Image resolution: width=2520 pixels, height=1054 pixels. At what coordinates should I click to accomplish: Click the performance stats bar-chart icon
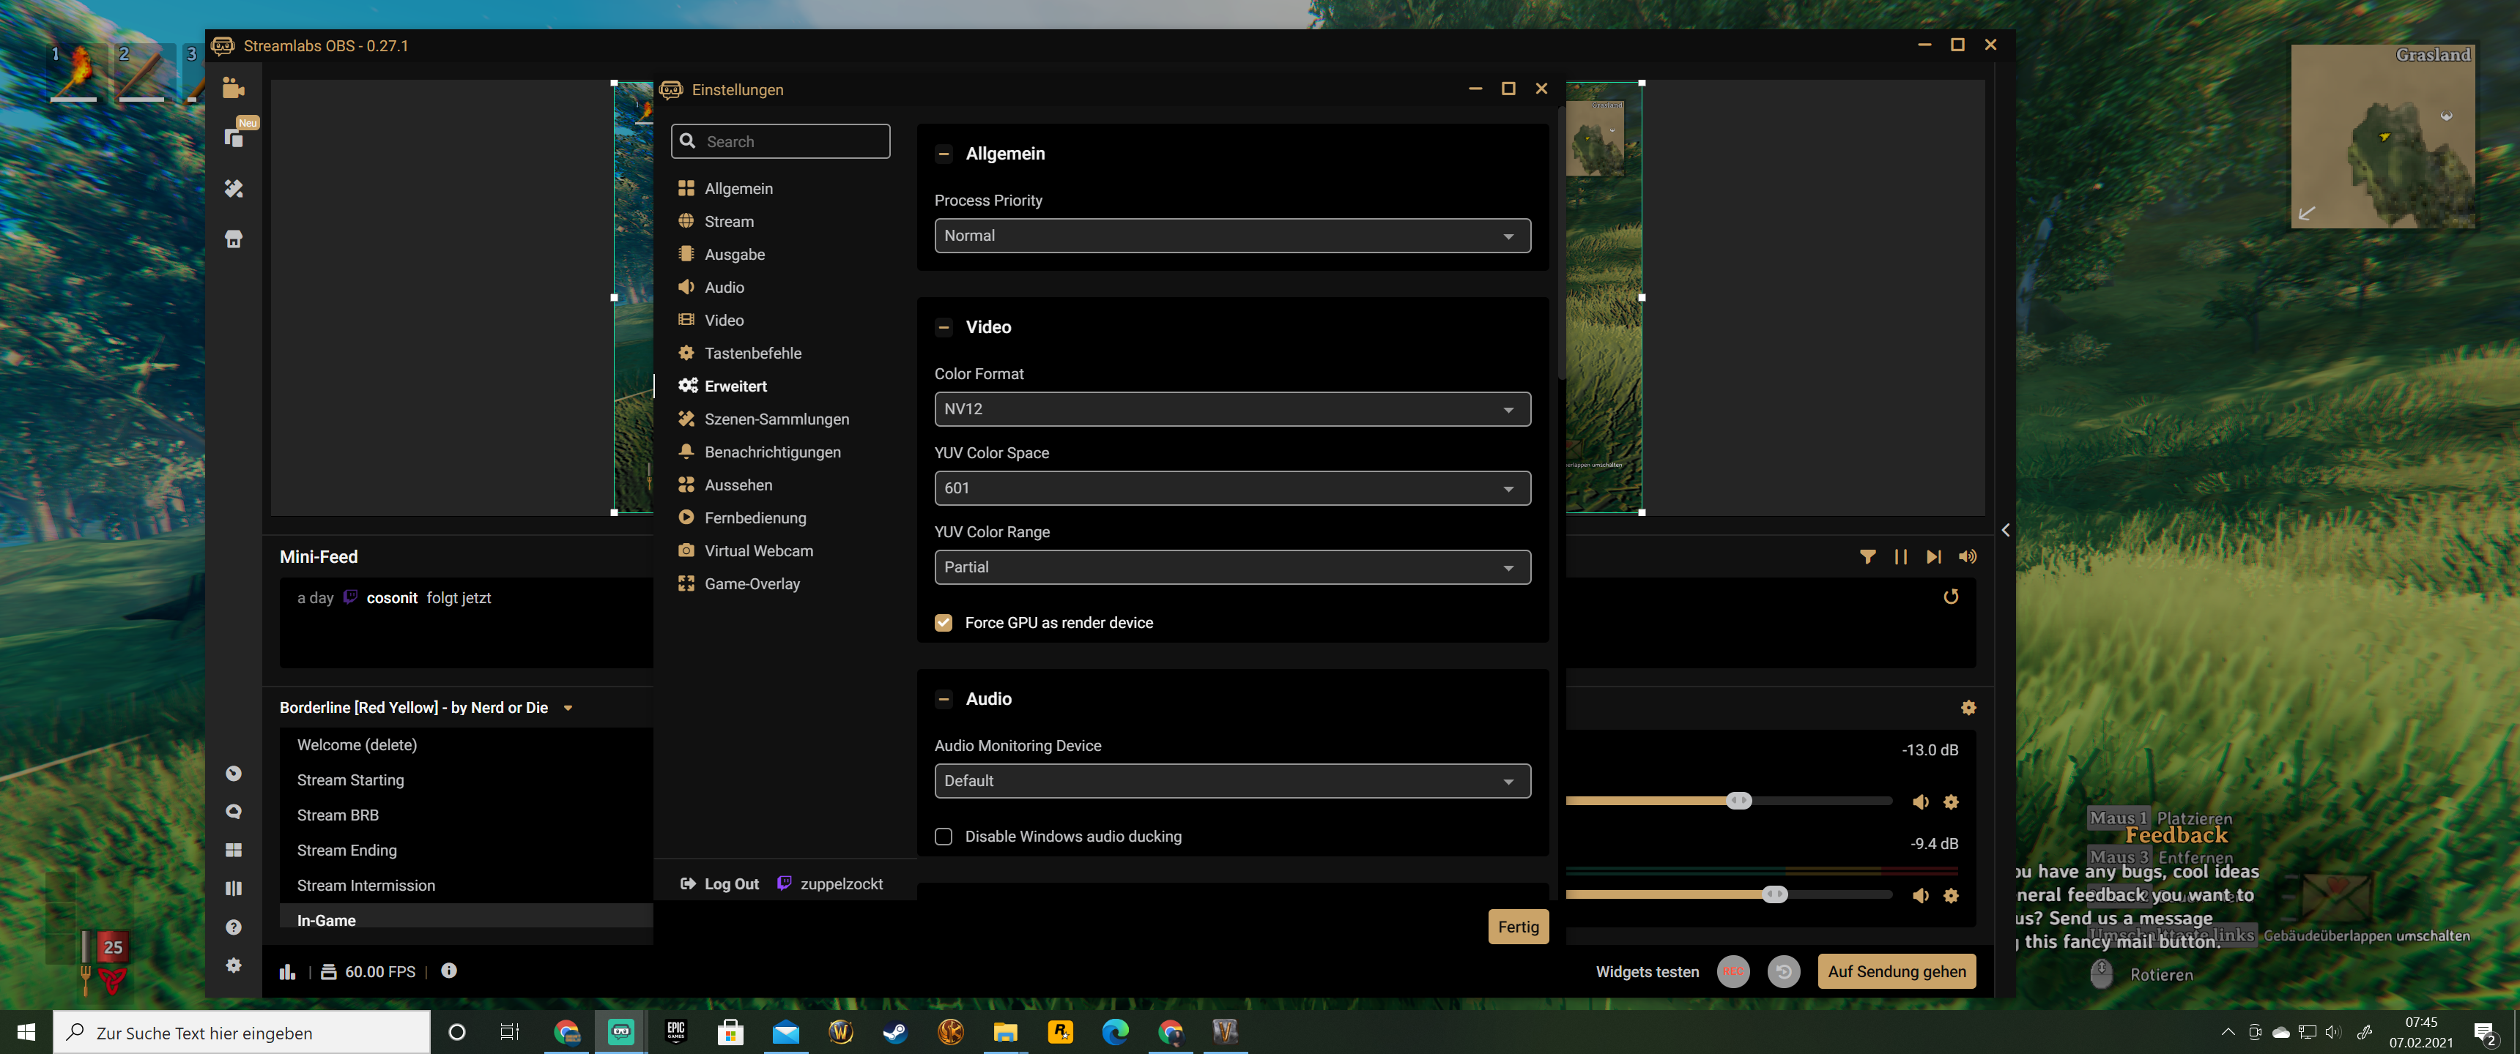(x=288, y=972)
